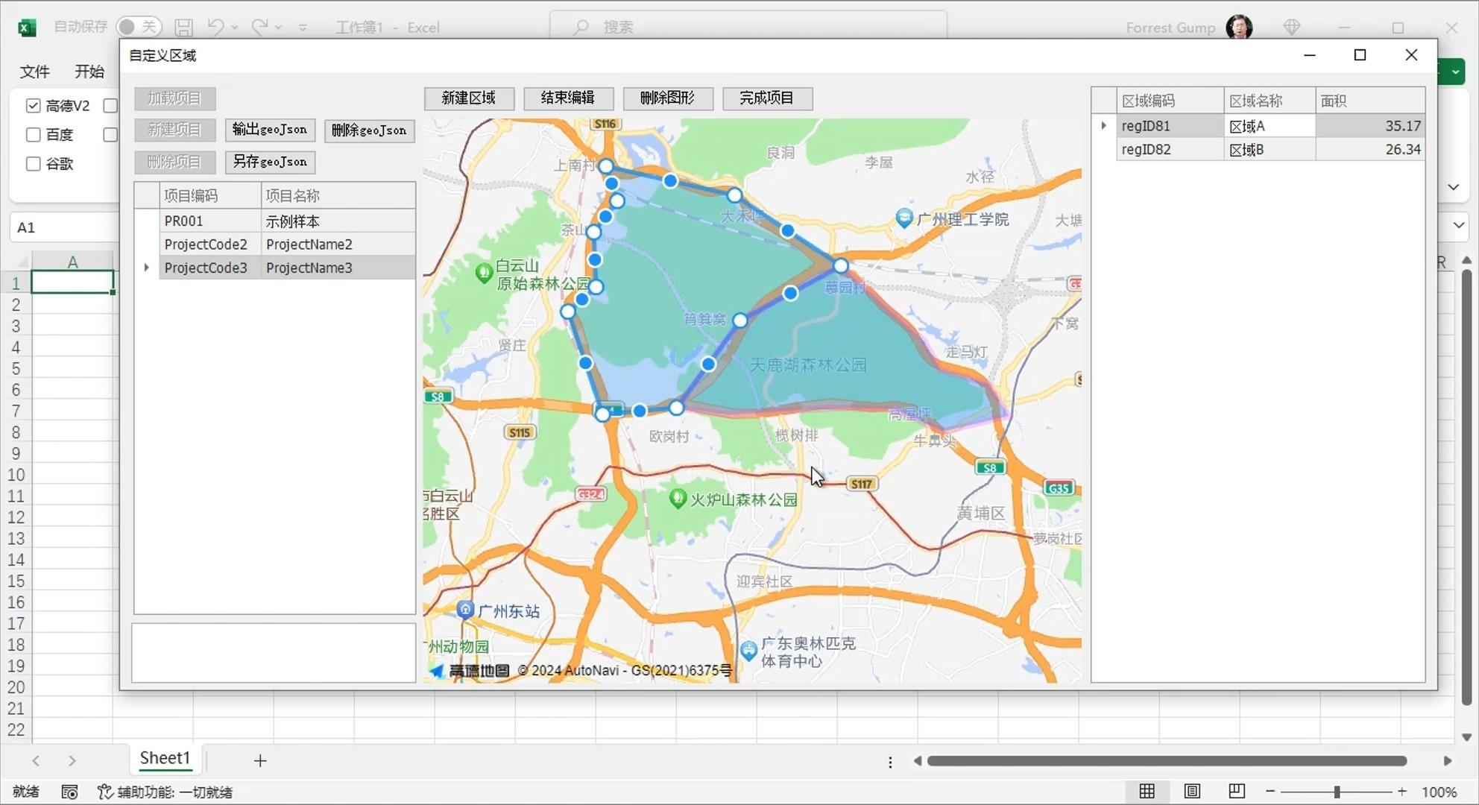Screen dimensions: 1479x805
Task: Click the search box in the title bar
Action: (x=745, y=27)
